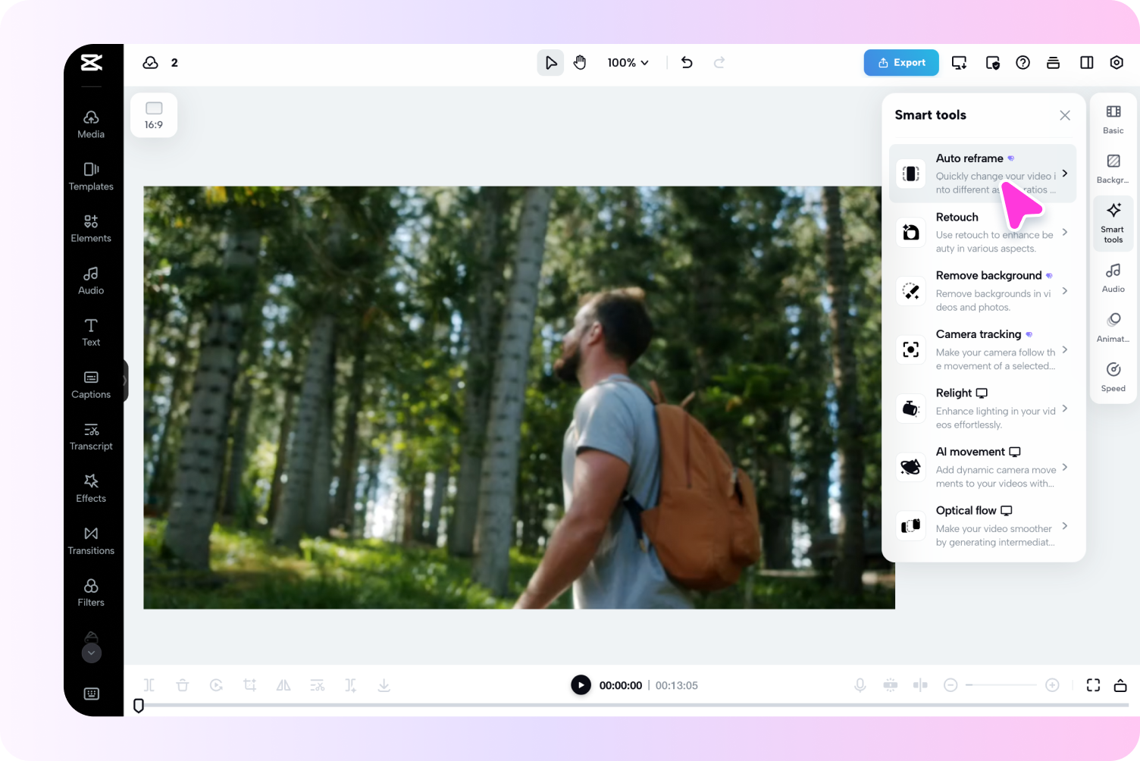Click the split clip icon in the timeline toolbar
Image resolution: width=1140 pixels, height=761 pixels.
pos(149,684)
